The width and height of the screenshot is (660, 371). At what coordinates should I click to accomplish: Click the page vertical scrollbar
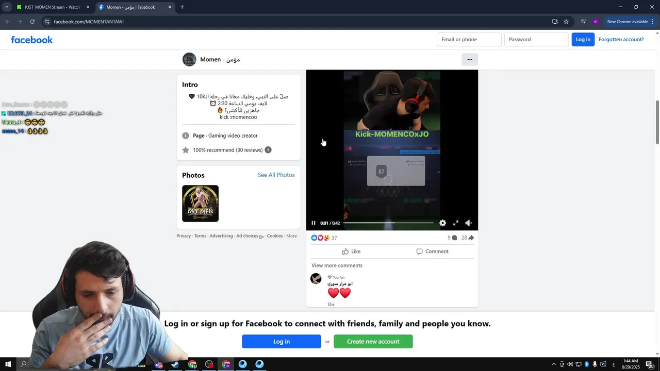click(x=657, y=122)
